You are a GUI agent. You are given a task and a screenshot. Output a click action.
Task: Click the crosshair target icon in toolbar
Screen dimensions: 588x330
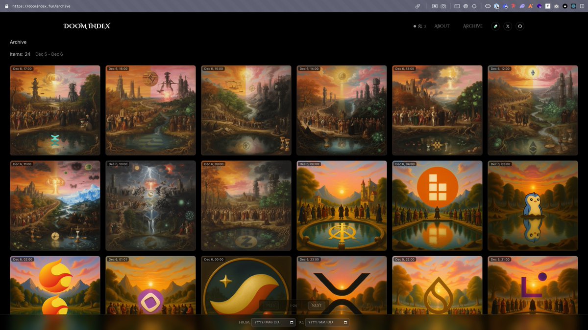(x=474, y=6)
